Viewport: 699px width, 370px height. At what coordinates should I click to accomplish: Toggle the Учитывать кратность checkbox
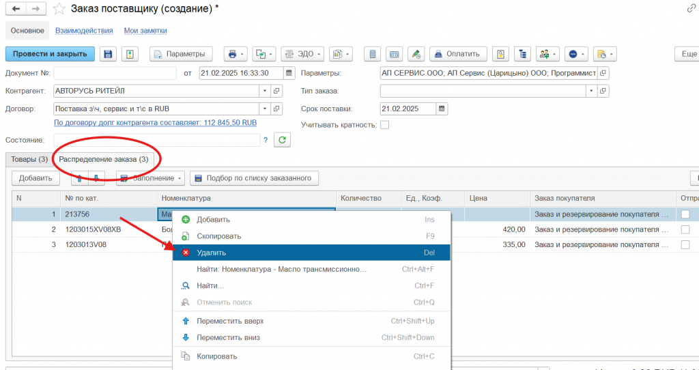[384, 125]
